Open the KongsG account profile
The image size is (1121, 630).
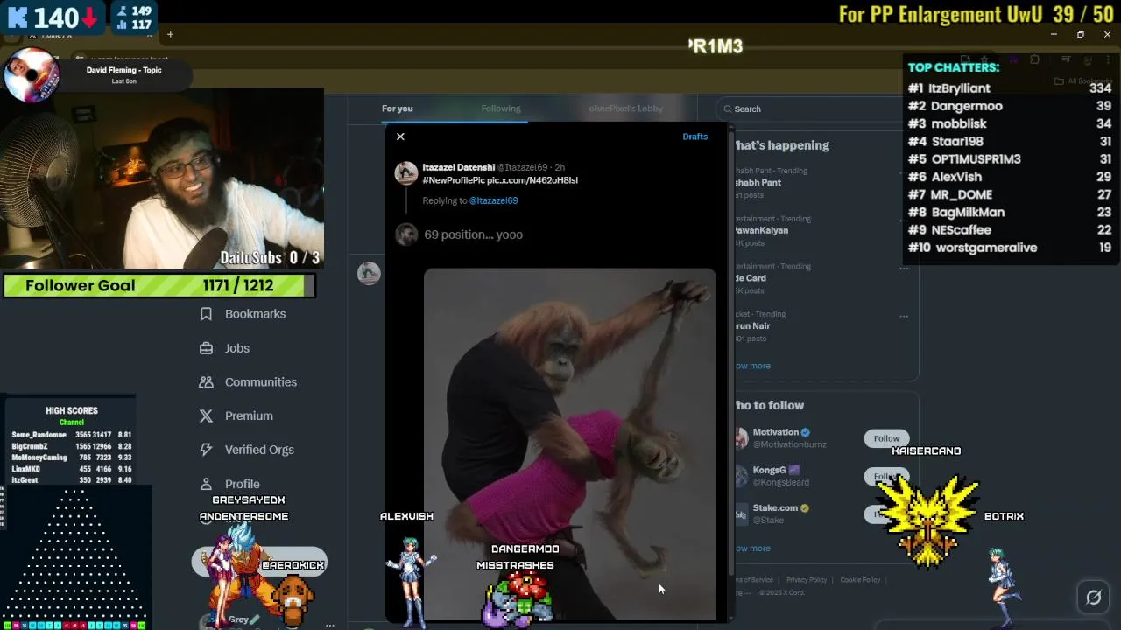click(770, 471)
